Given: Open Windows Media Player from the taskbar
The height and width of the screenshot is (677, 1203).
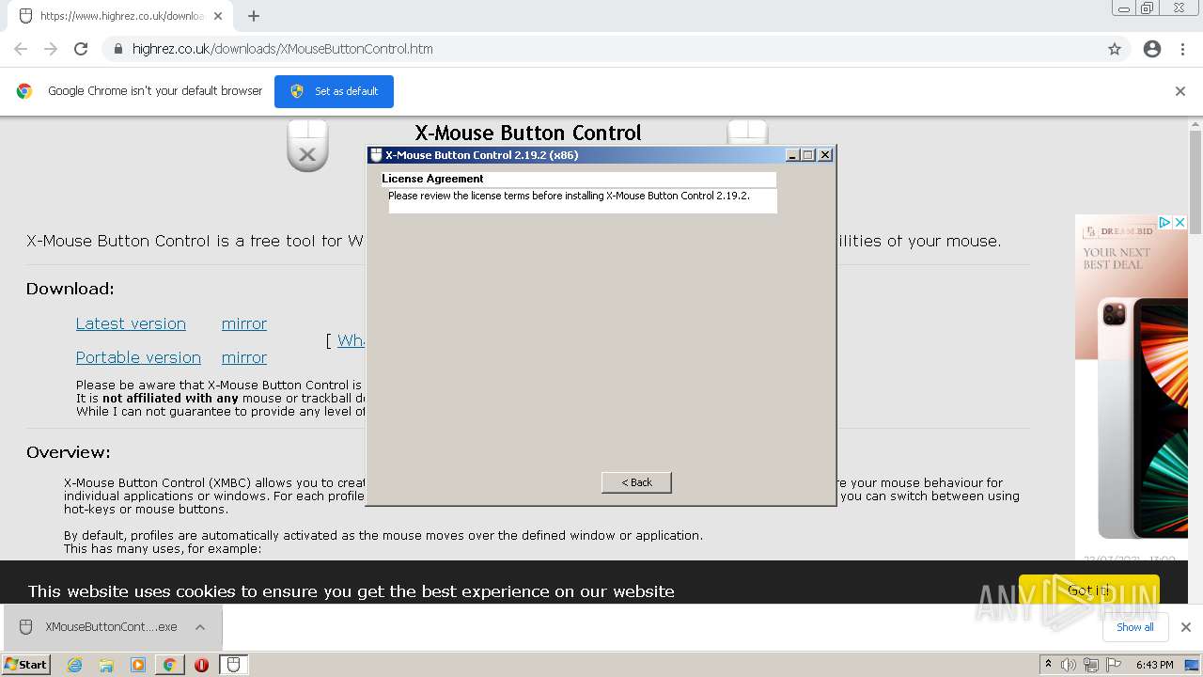Looking at the screenshot, I should [x=138, y=665].
